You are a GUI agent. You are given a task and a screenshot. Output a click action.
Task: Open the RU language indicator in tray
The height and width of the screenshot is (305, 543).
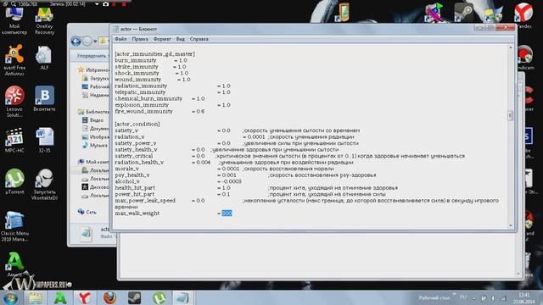coord(462,297)
